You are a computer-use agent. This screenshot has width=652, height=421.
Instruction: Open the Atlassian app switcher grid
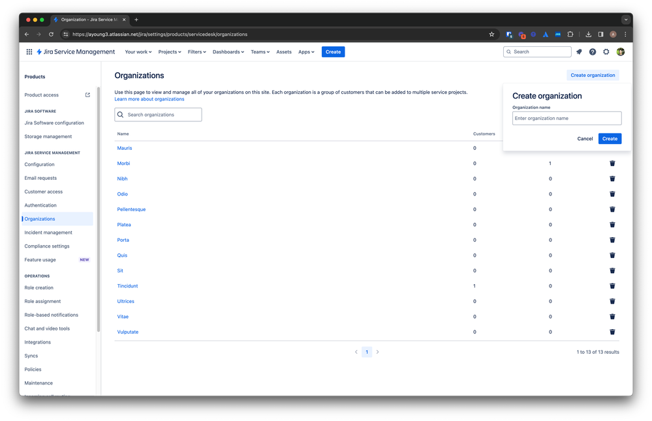[29, 51]
